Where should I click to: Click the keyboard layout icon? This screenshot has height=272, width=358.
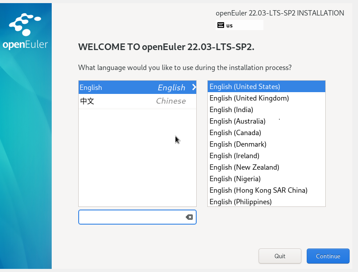pyautogui.click(x=221, y=25)
